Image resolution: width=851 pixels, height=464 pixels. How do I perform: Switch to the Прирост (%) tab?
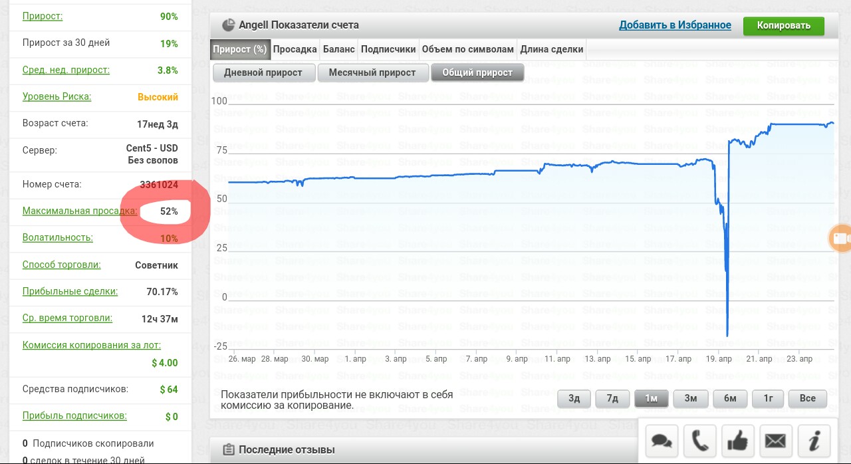tap(240, 49)
